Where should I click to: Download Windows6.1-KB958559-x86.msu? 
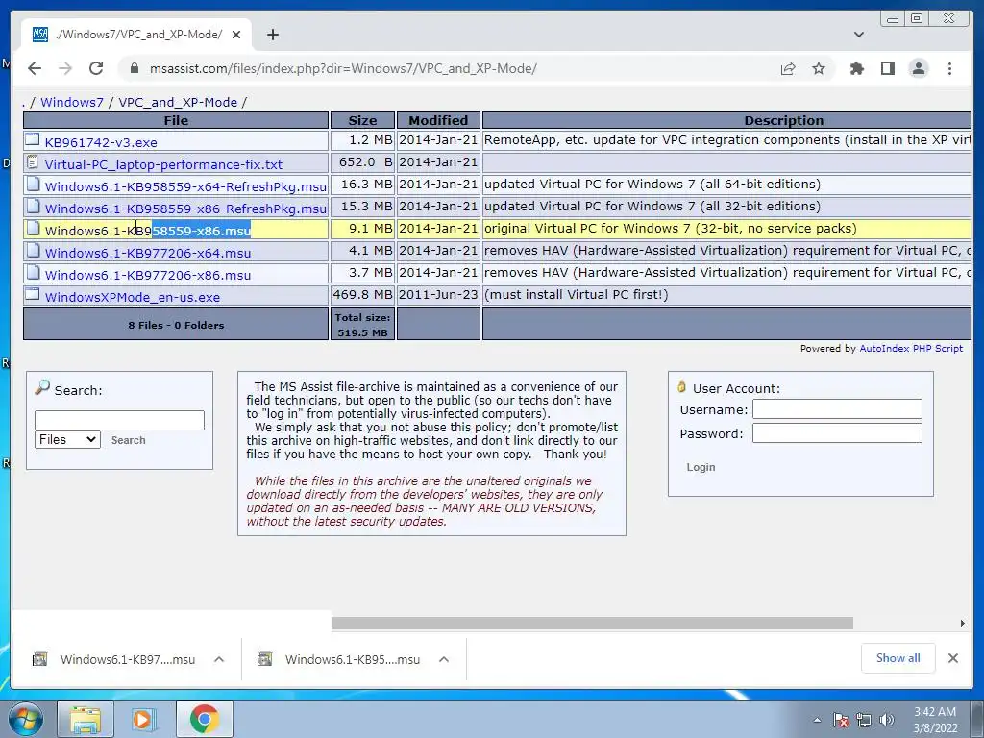[147, 231]
